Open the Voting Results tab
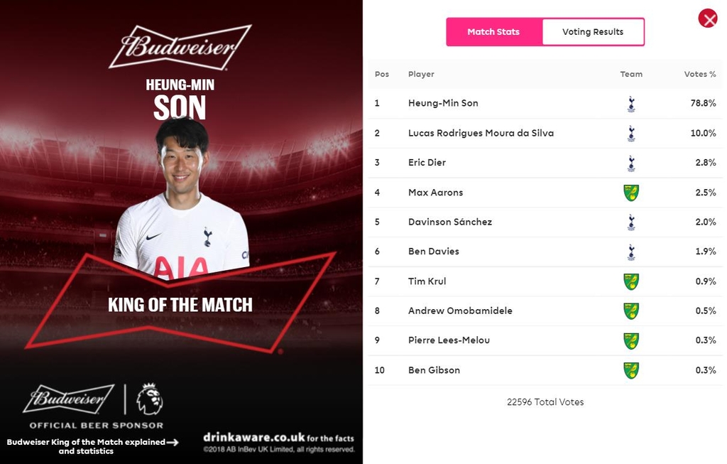 [593, 32]
